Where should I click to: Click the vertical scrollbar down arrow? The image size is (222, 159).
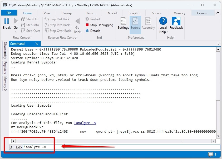pos(218,136)
